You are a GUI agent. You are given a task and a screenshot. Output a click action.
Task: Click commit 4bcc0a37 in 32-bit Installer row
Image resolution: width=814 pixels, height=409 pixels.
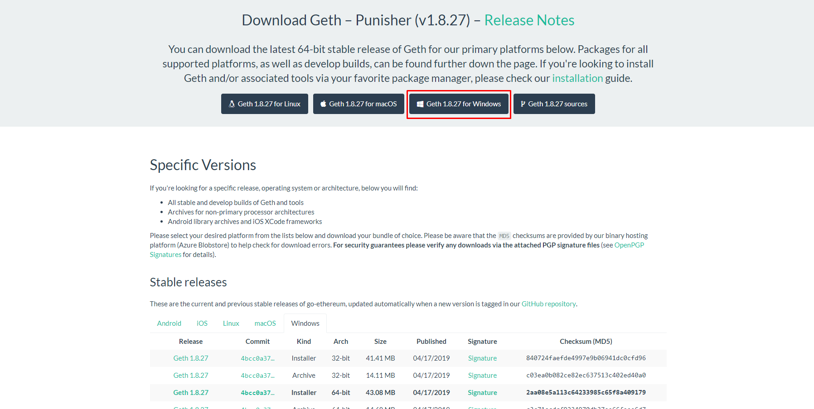tap(257, 358)
